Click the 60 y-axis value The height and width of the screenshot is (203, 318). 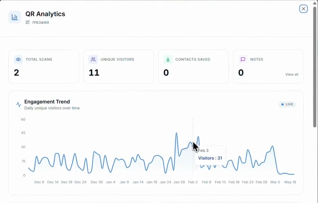click(23, 119)
